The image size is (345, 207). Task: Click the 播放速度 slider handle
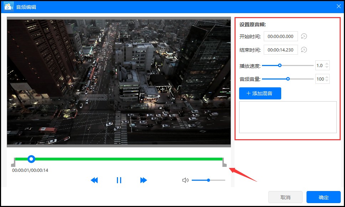coord(280,65)
